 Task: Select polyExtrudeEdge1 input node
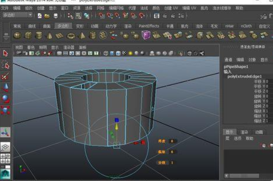pyautogui.click(x=245, y=77)
